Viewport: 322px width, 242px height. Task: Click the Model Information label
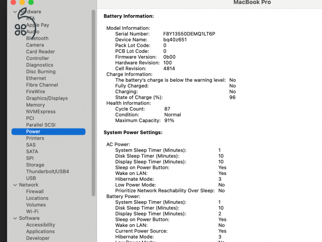click(x=128, y=28)
